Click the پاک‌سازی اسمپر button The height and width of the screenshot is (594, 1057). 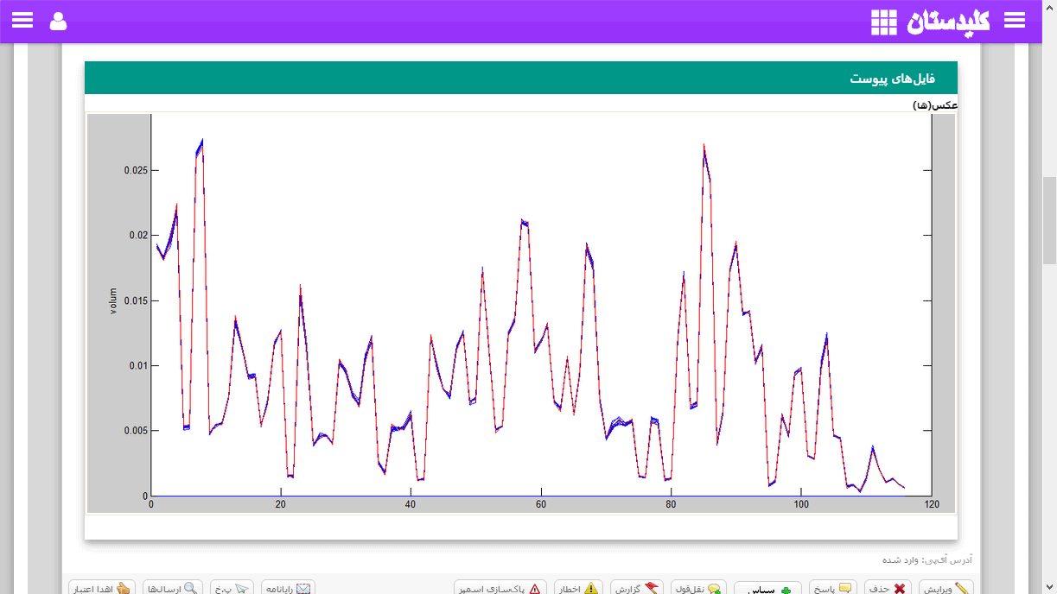[500, 588]
